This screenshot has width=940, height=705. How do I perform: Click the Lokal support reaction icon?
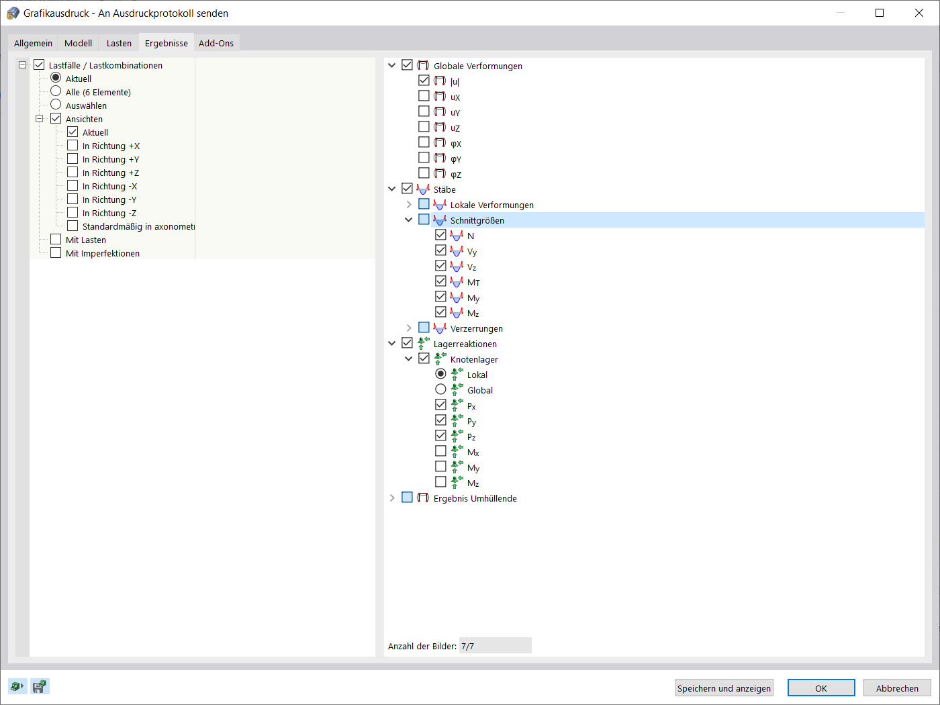click(x=457, y=374)
